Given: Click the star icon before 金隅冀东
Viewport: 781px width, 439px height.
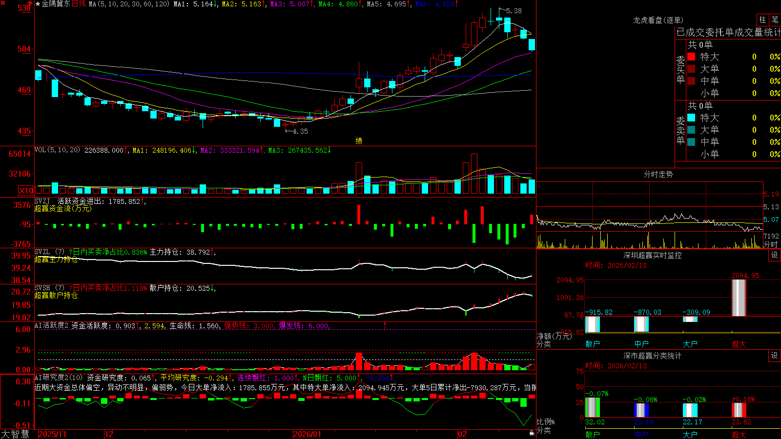Looking at the screenshot, I should (x=38, y=4).
